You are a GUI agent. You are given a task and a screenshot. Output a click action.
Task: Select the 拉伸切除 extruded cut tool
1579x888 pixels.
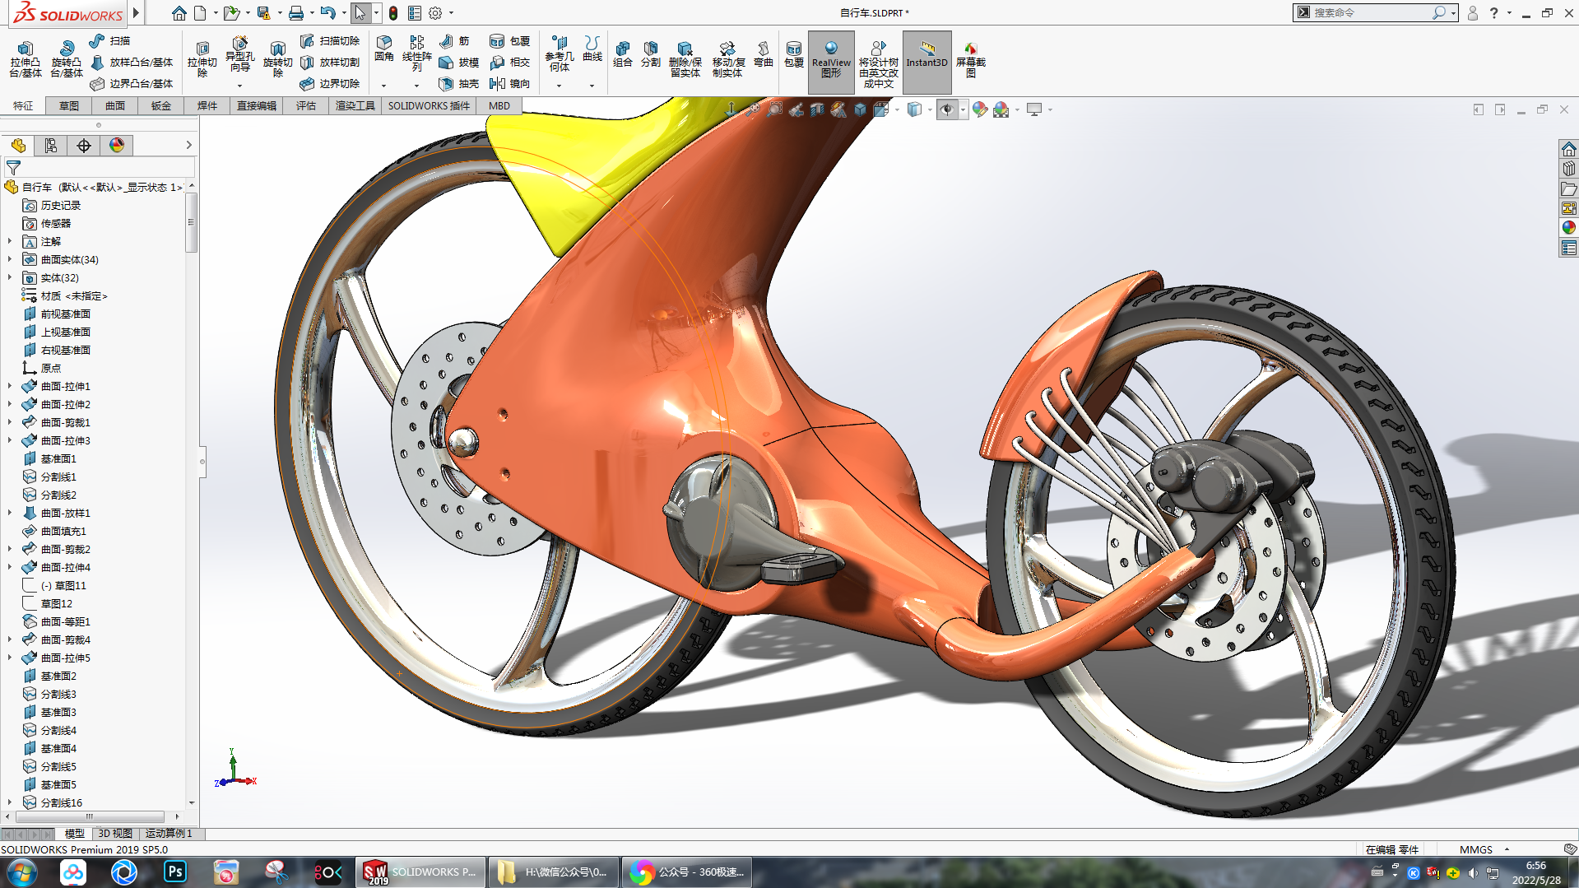tap(202, 59)
